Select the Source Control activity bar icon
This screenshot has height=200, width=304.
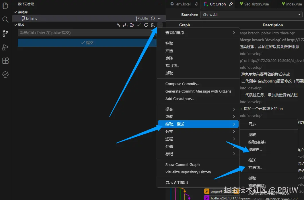(x=5, y=33)
